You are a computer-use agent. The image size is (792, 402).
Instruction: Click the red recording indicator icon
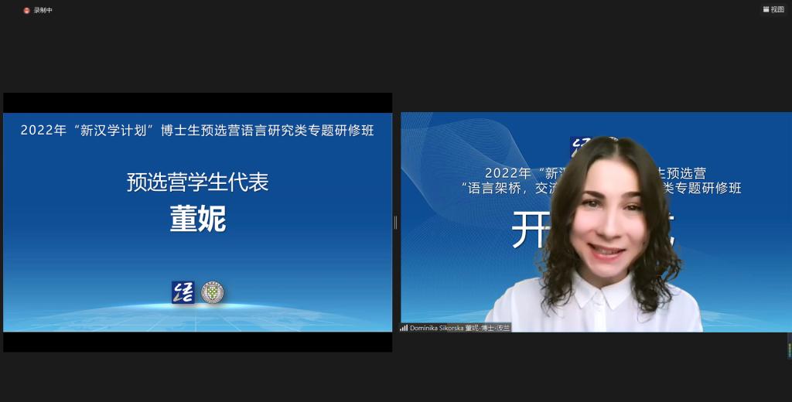click(x=26, y=10)
